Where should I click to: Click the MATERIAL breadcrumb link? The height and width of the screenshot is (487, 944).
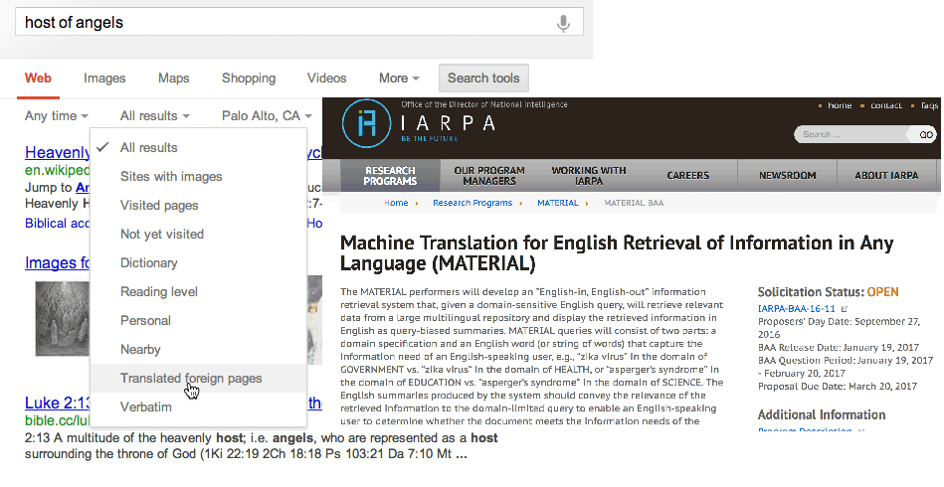[x=558, y=203]
